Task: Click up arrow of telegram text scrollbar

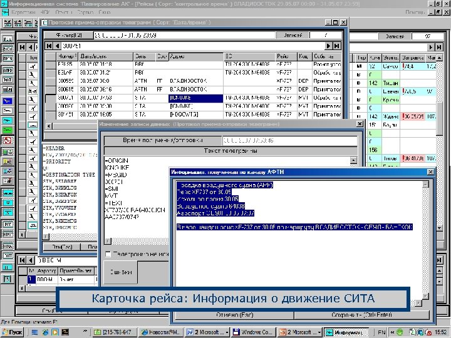Action: [x=353, y=160]
